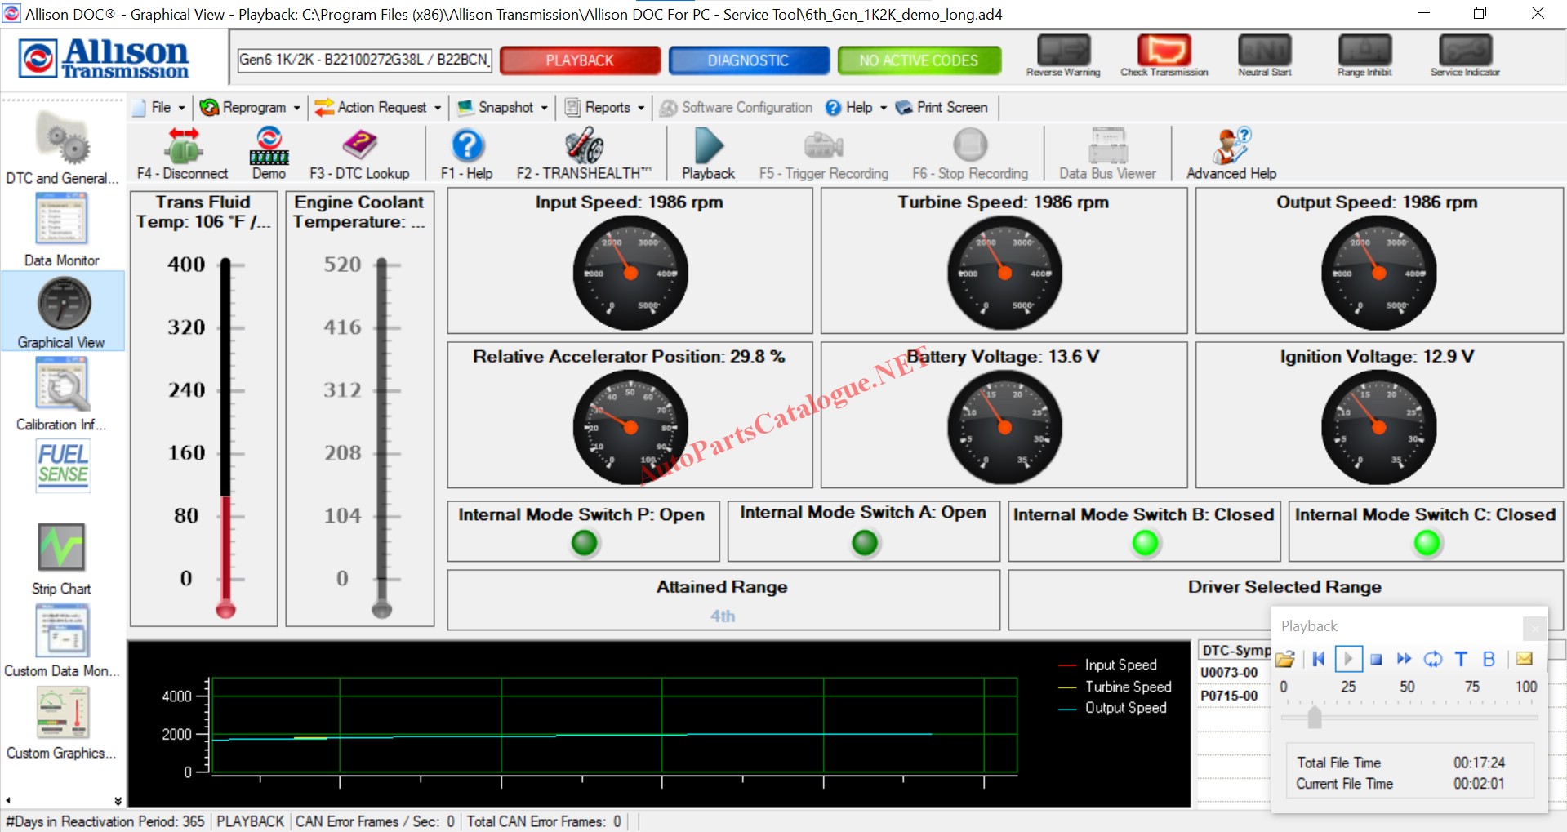The width and height of the screenshot is (1567, 832).
Task: Open FuelSense from the sidebar
Action: (63, 465)
